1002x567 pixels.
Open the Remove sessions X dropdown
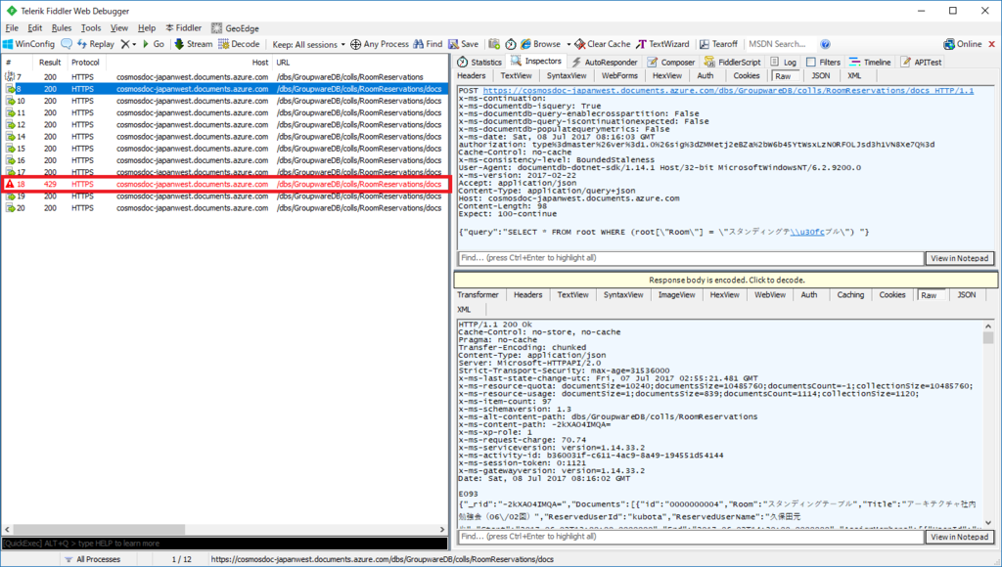[x=128, y=44]
